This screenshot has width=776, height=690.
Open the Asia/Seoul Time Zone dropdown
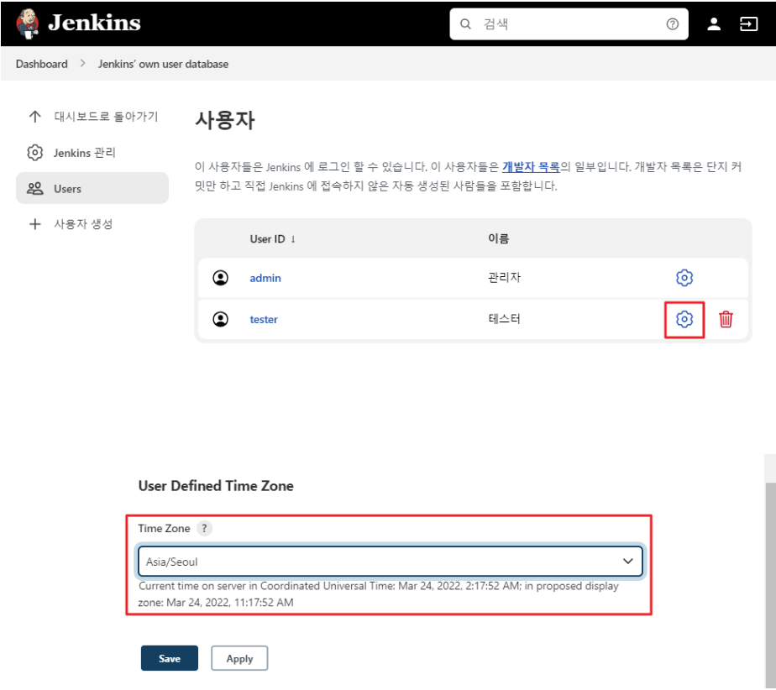pos(390,562)
